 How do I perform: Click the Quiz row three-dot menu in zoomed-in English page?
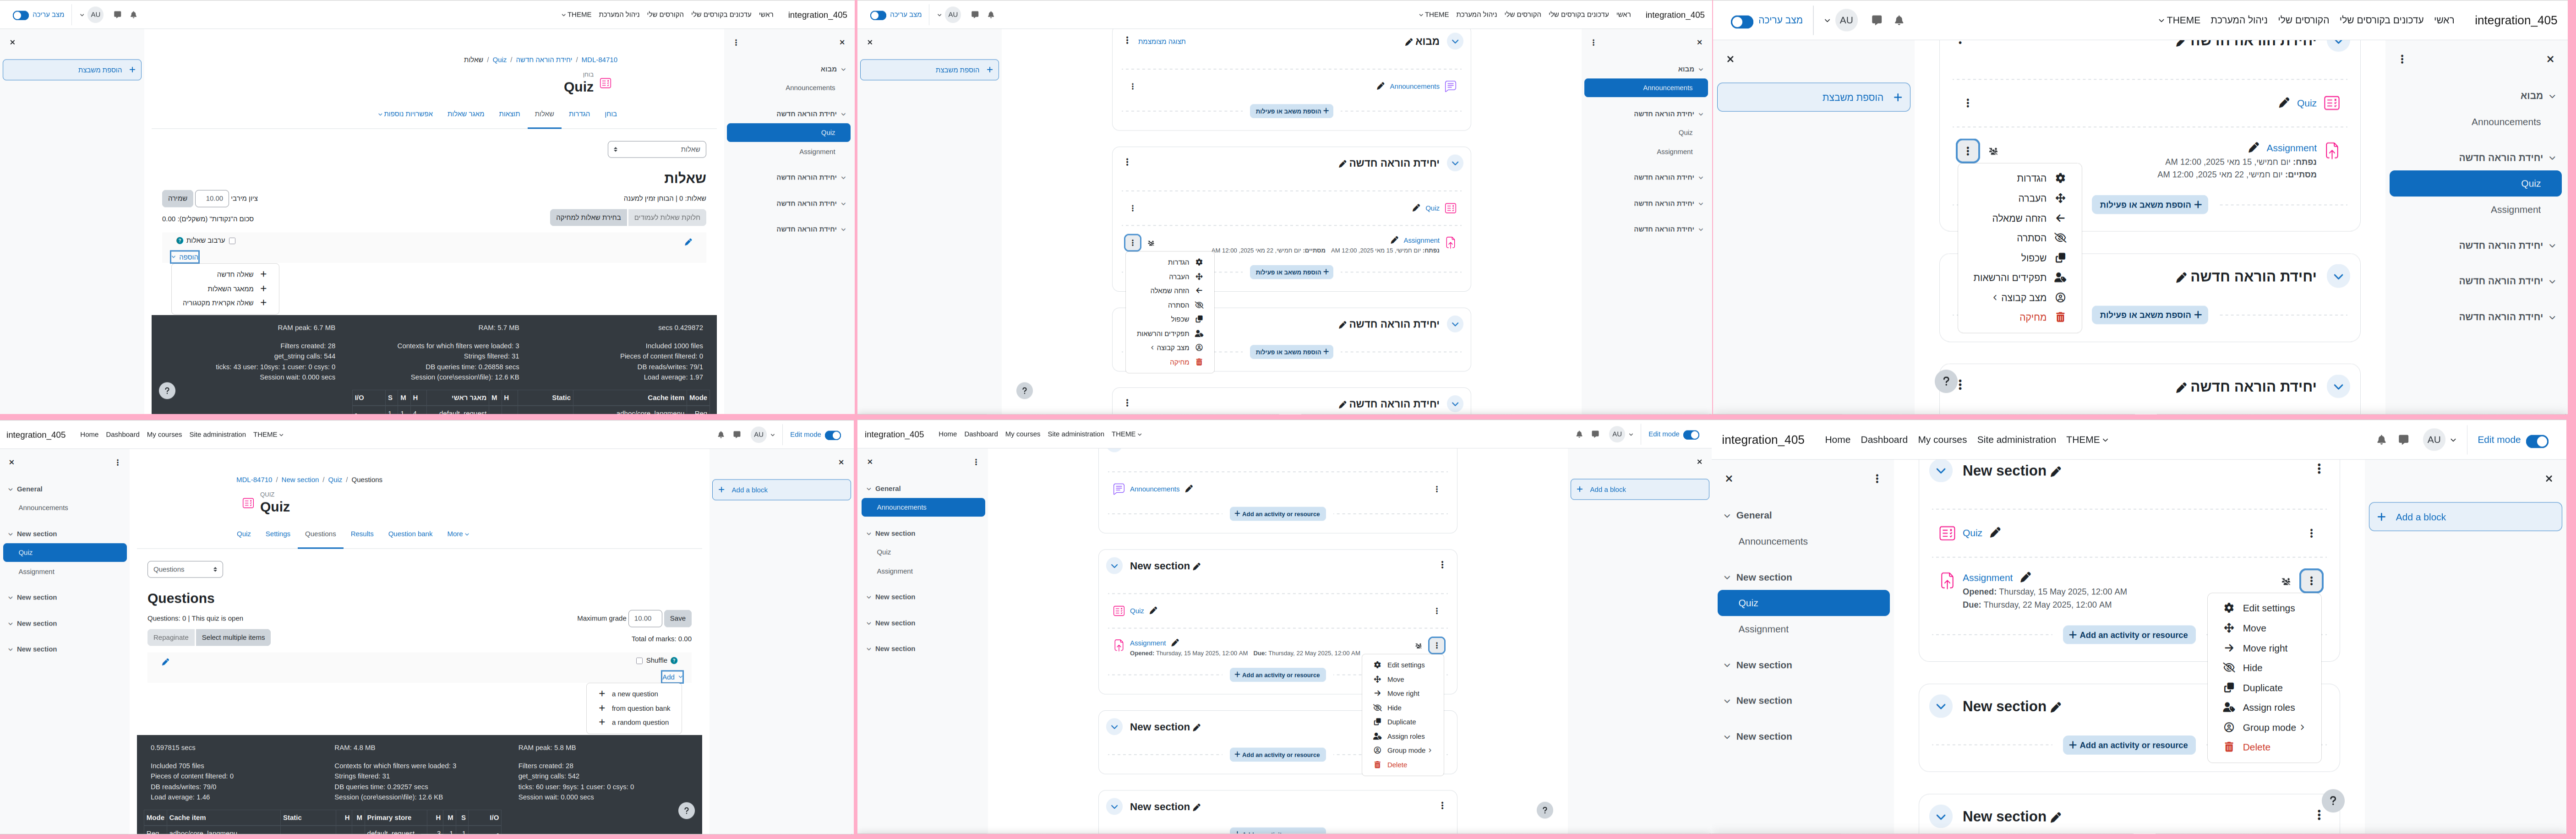[2311, 533]
